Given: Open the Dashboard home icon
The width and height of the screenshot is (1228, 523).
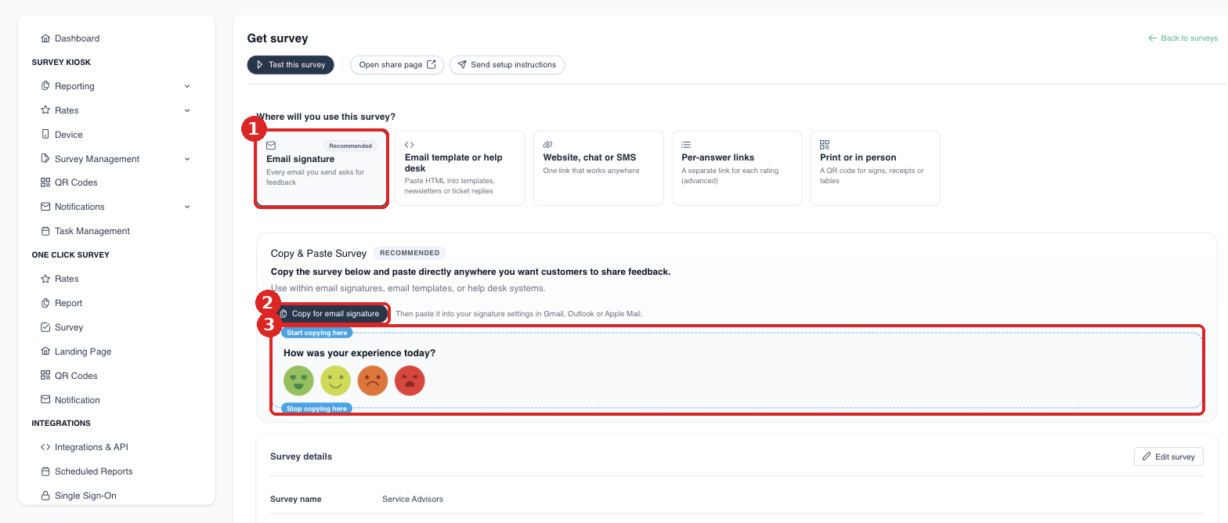Looking at the screenshot, I should [45, 38].
